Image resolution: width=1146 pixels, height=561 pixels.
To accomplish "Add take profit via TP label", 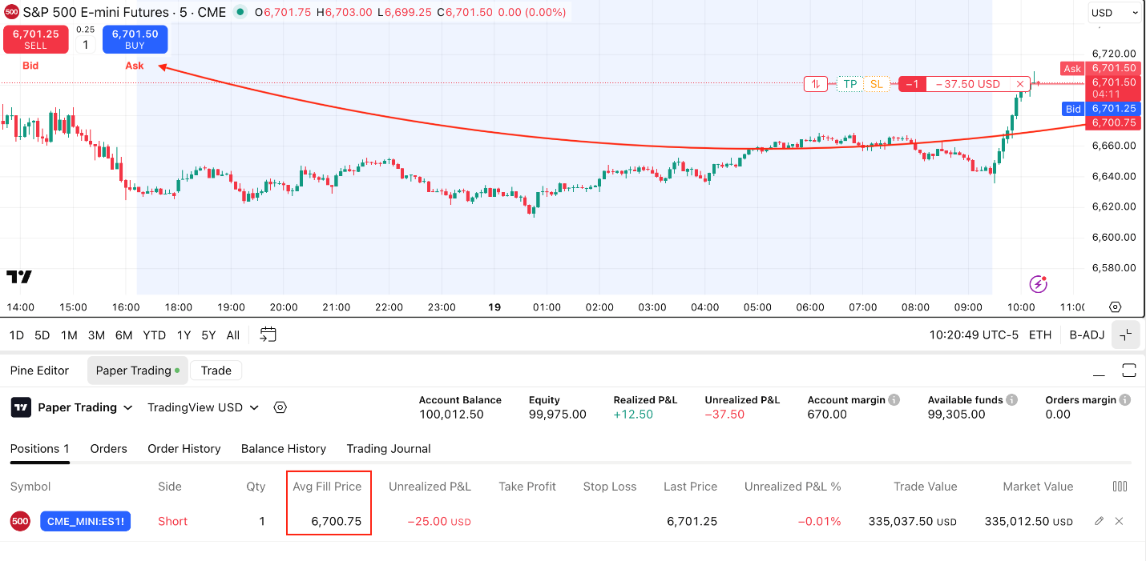I will (x=849, y=84).
